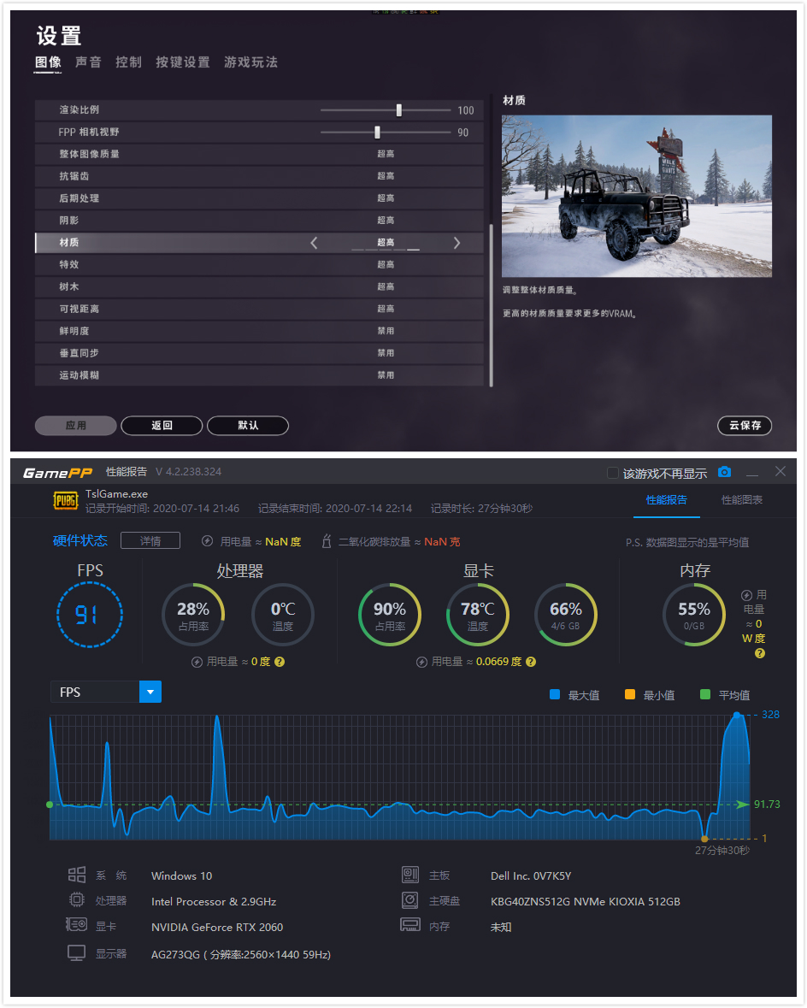Toggle the orange 最小值 legend series
Image resolution: width=807 pixels, height=1008 pixels.
(x=630, y=694)
